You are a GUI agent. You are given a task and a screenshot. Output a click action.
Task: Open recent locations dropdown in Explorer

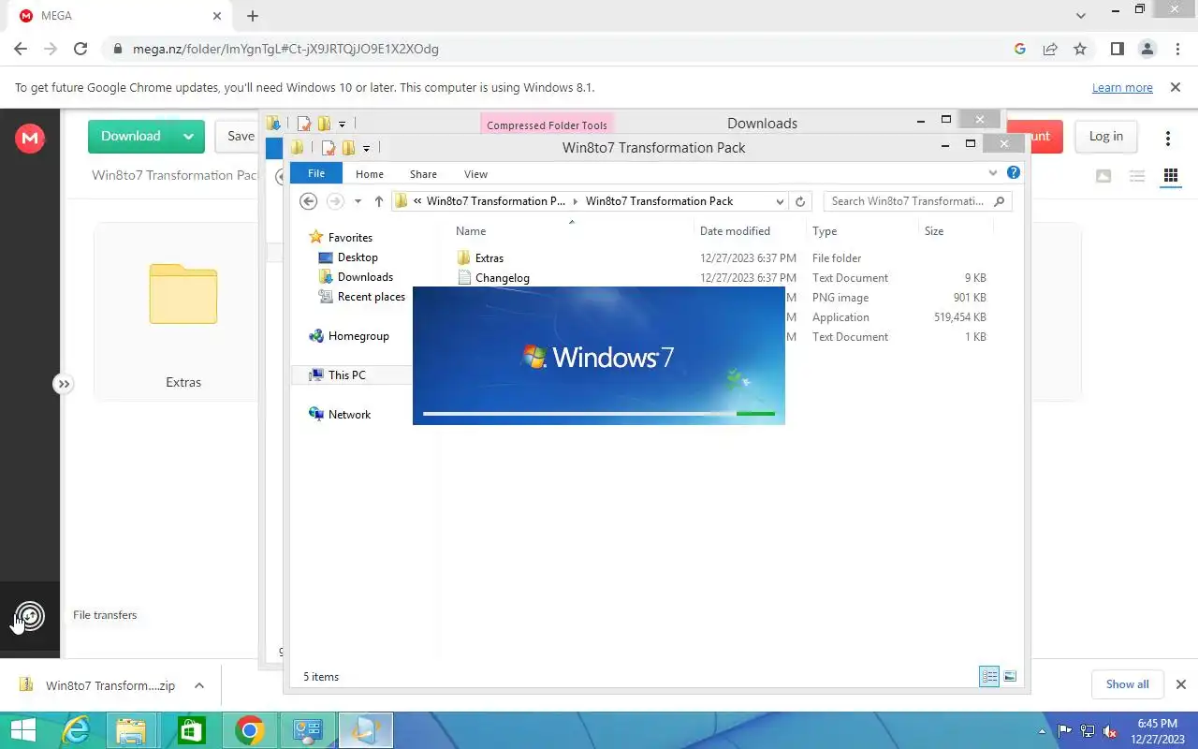358,201
